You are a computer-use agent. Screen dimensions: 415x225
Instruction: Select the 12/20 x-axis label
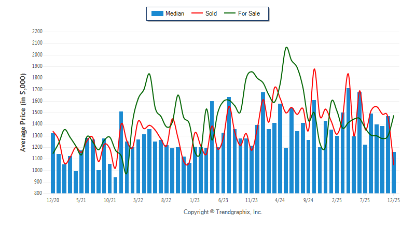tap(52, 200)
